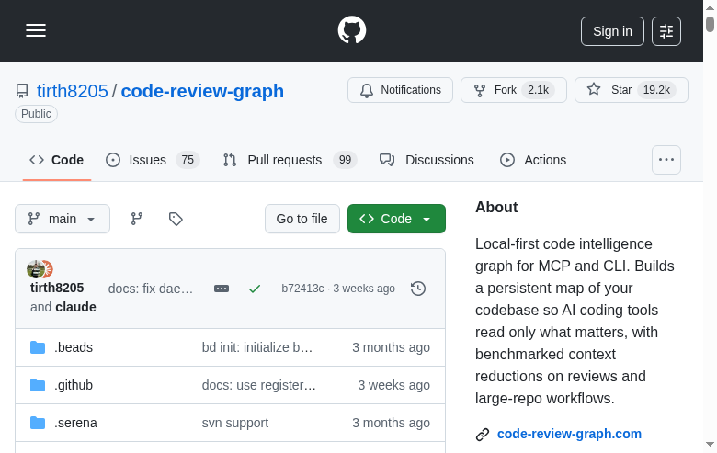Open the .github folder
The width and height of the screenshot is (717, 453).
click(x=74, y=385)
